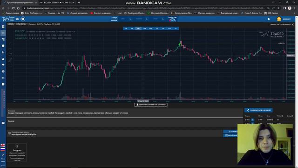This screenshot has width=298, height=168.
Task: Open Chrome three-dot menu
Action: tap(295, 8)
